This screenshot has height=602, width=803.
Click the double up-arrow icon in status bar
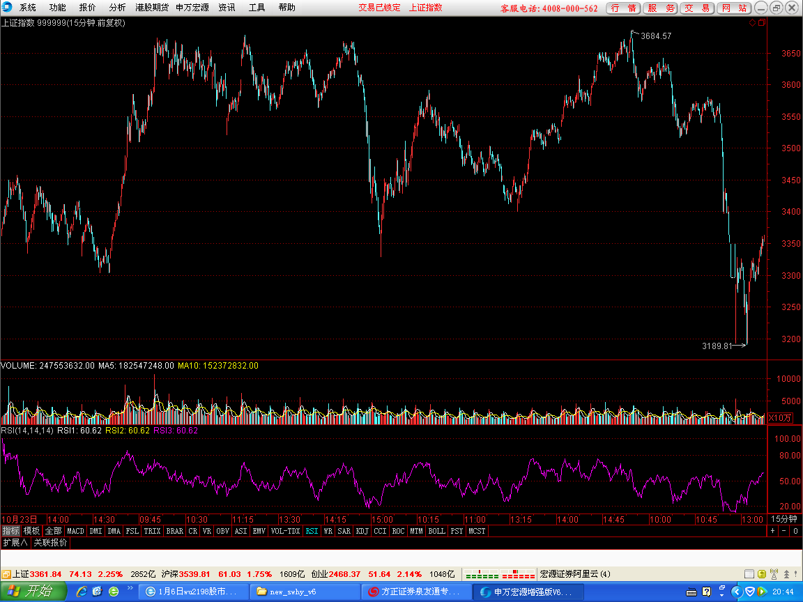click(x=786, y=574)
